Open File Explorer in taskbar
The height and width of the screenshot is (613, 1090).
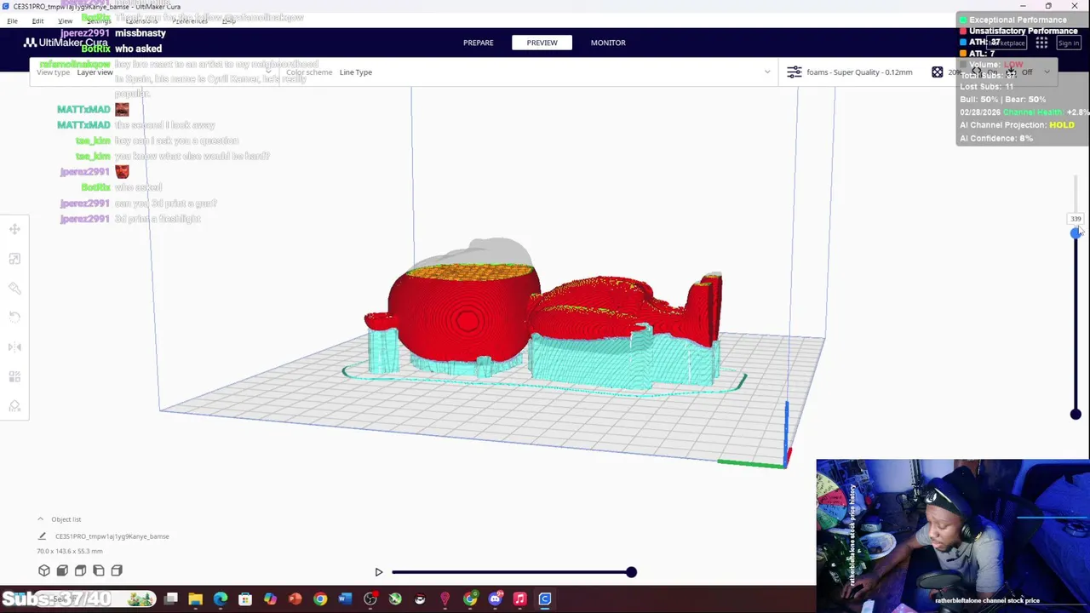[195, 599]
